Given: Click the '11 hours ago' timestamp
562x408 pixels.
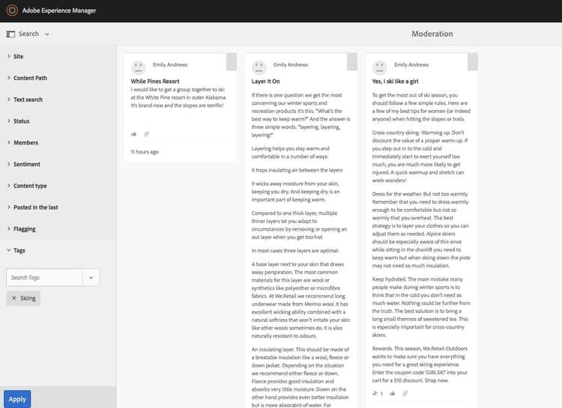Looking at the screenshot, I should [145, 152].
